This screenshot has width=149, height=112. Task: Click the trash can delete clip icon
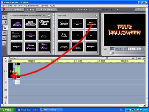pyautogui.click(x=107, y=58)
